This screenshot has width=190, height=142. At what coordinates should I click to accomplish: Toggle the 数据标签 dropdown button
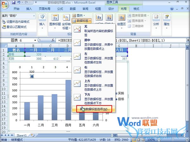(x=81, y=21)
